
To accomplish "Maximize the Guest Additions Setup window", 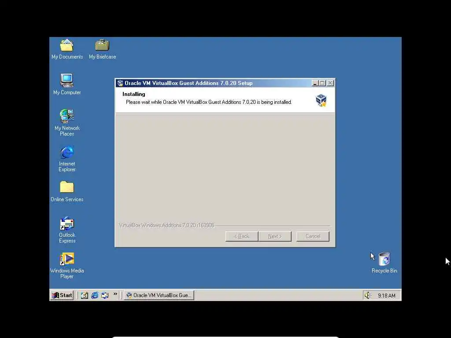I will pos(322,83).
